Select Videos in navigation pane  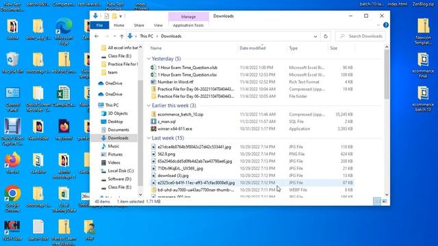114,163
